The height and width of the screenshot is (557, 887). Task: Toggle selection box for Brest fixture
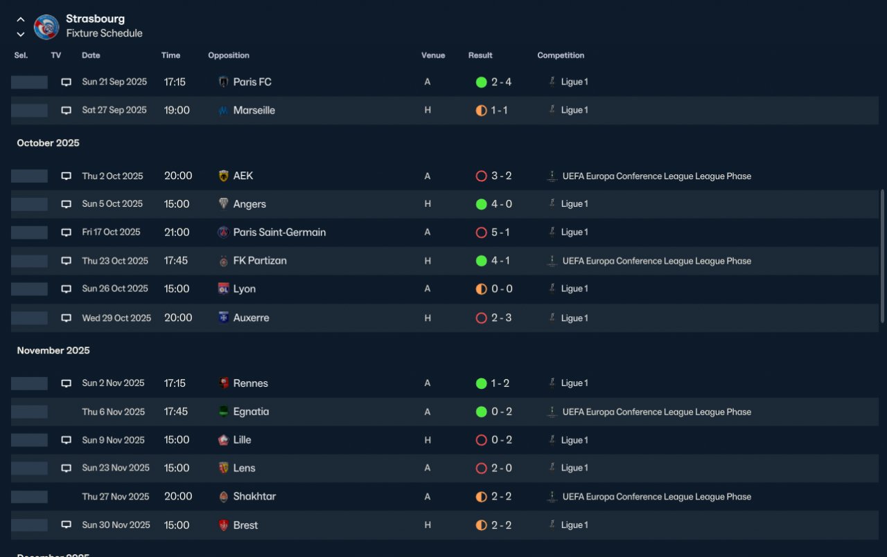click(29, 525)
